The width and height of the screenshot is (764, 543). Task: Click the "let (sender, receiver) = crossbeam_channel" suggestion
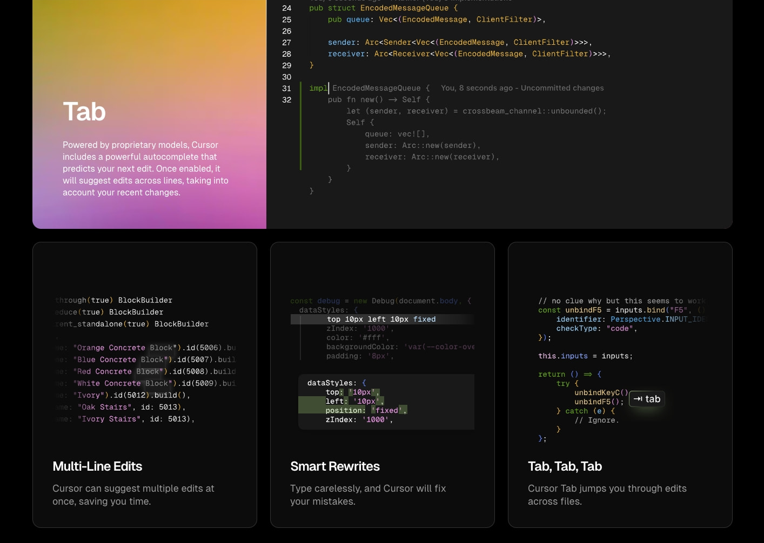pyautogui.click(x=476, y=111)
